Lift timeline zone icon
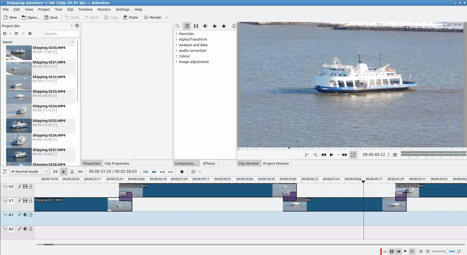The height and width of the screenshot is (255, 467). point(170,172)
